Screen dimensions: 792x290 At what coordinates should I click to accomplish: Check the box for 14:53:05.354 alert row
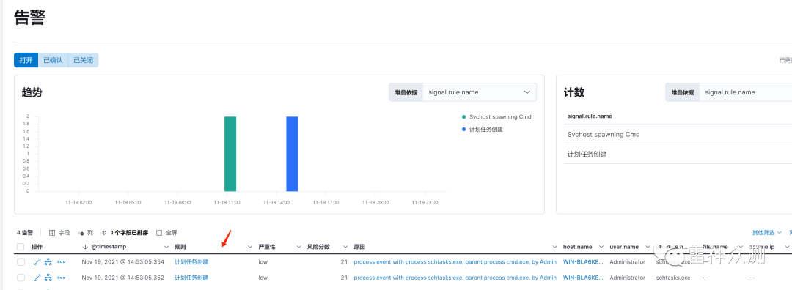coord(21,261)
